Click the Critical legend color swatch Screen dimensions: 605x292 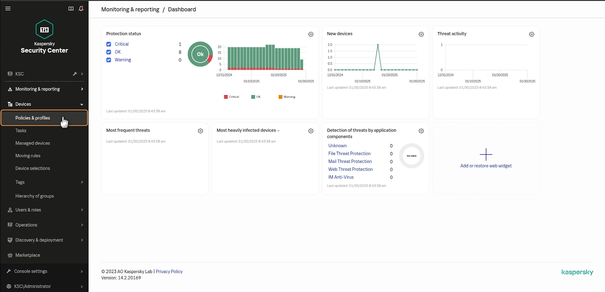226,97
